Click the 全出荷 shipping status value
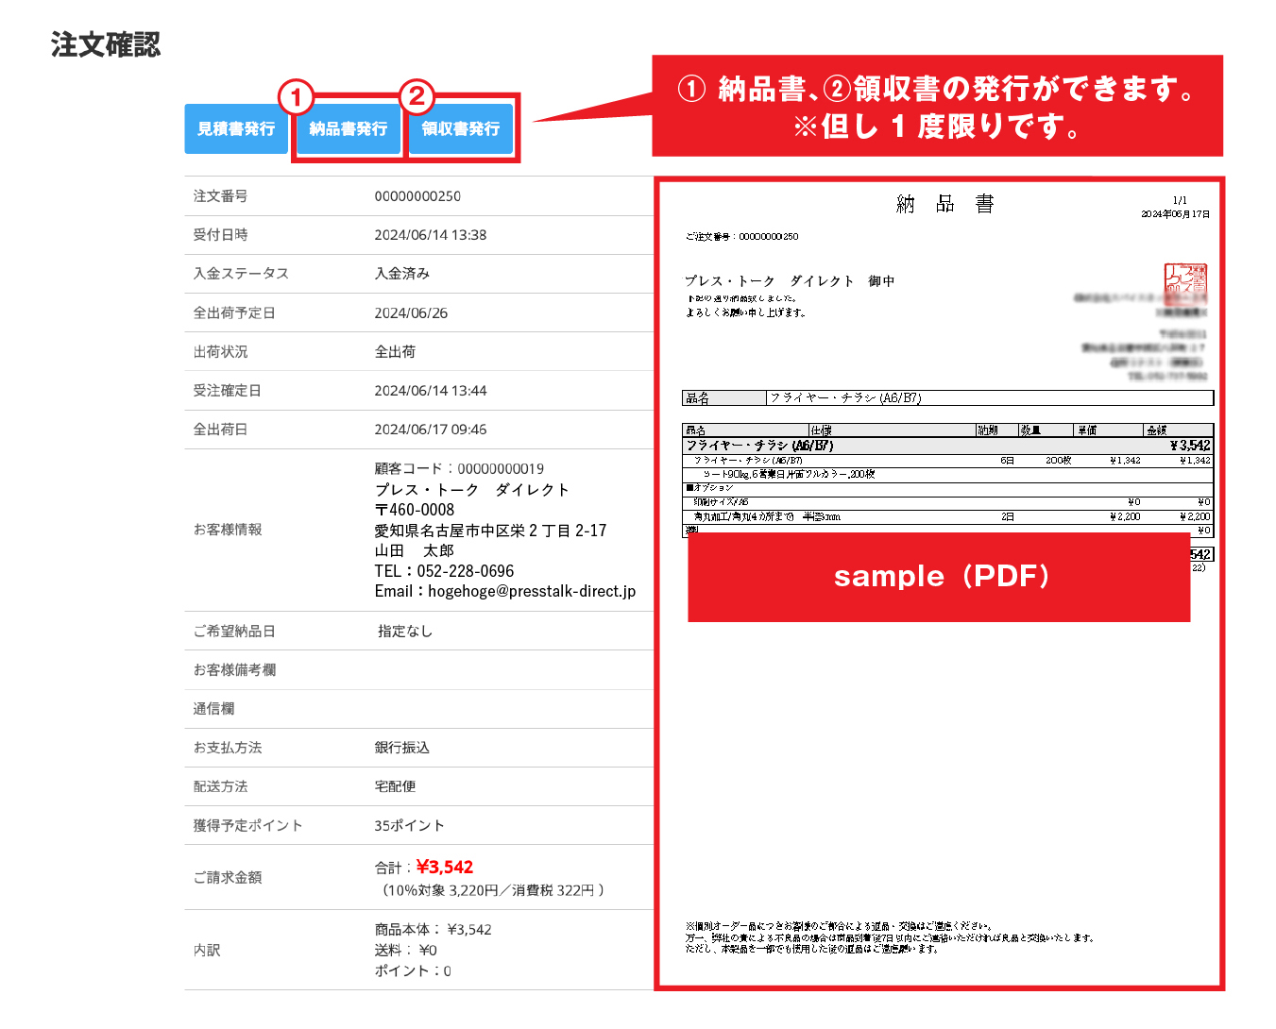 395,351
